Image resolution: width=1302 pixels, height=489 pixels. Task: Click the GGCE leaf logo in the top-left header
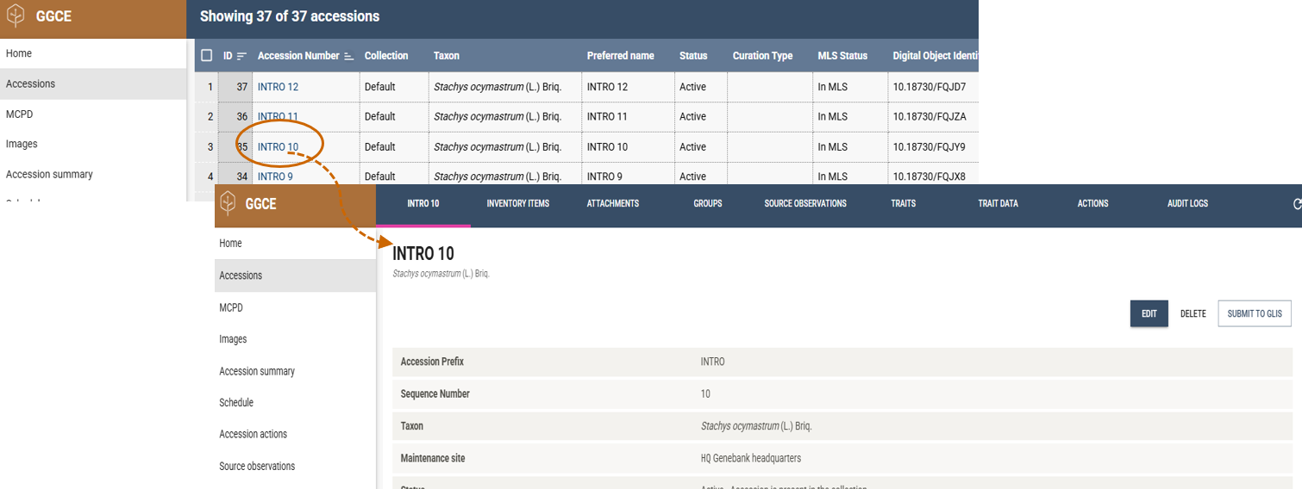16,16
